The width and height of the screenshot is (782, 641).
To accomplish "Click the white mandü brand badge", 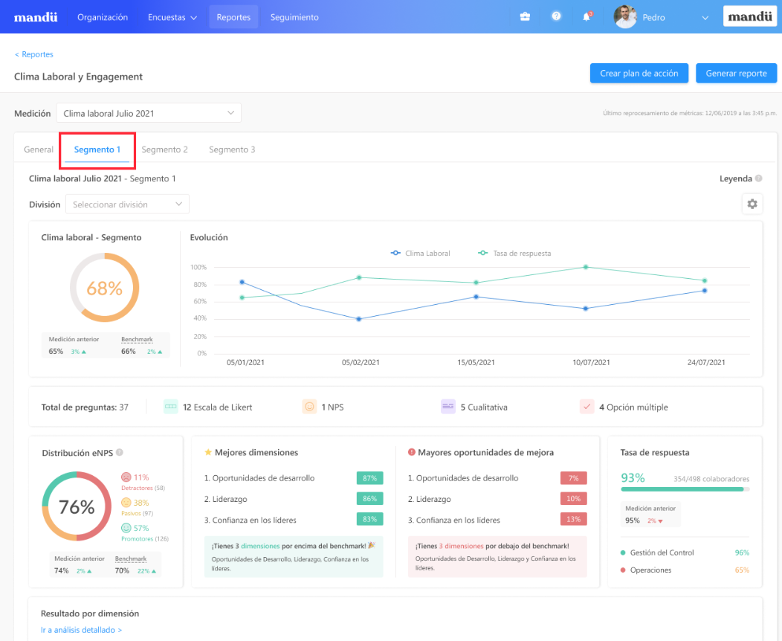I will pos(750,16).
